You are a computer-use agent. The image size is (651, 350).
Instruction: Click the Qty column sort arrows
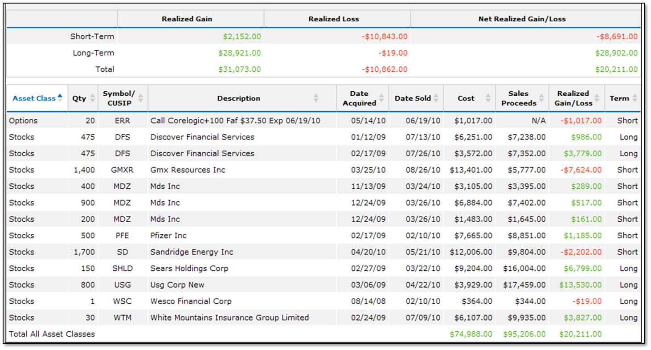point(93,98)
